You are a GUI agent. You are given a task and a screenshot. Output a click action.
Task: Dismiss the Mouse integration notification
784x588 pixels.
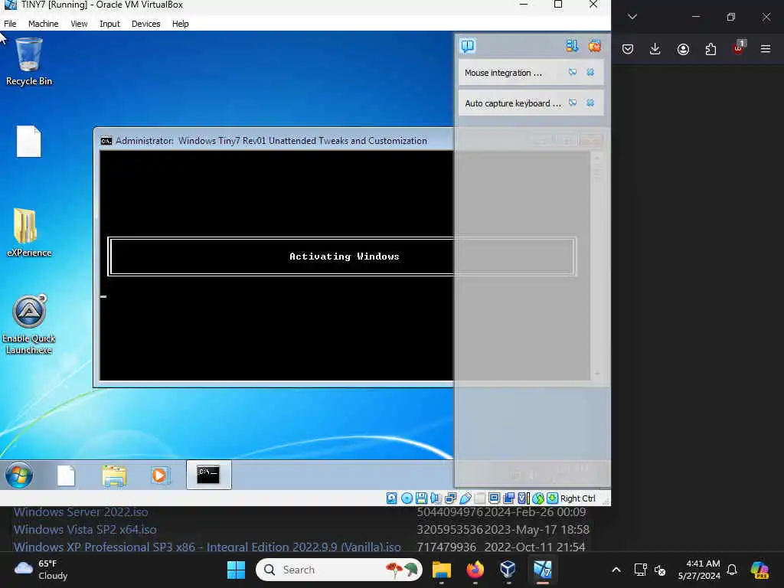click(x=590, y=73)
